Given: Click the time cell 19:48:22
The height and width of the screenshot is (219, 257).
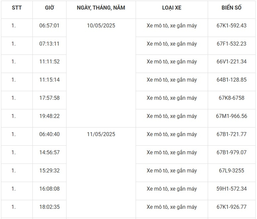Looking at the screenshot, I should point(49,116).
